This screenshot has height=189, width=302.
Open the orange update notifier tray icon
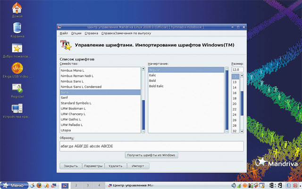coord(245,186)
